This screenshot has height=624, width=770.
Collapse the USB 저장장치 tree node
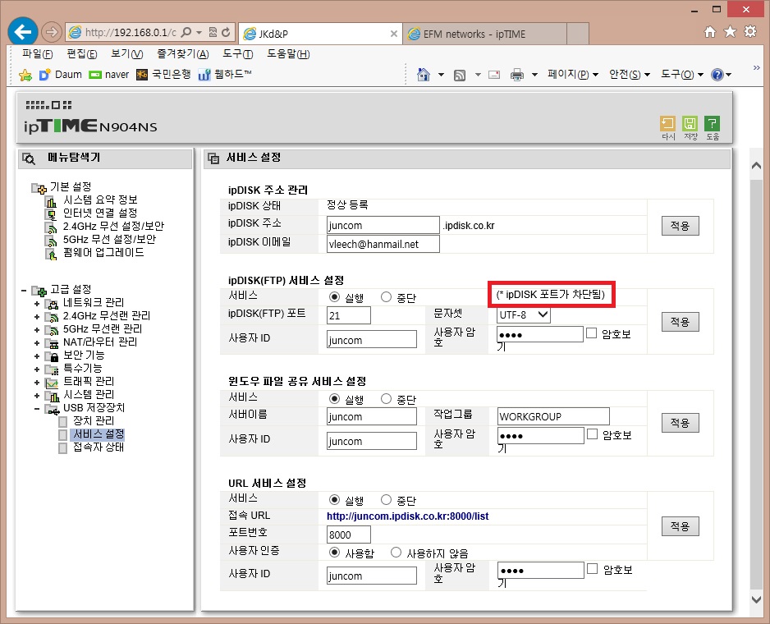point(37,409)
